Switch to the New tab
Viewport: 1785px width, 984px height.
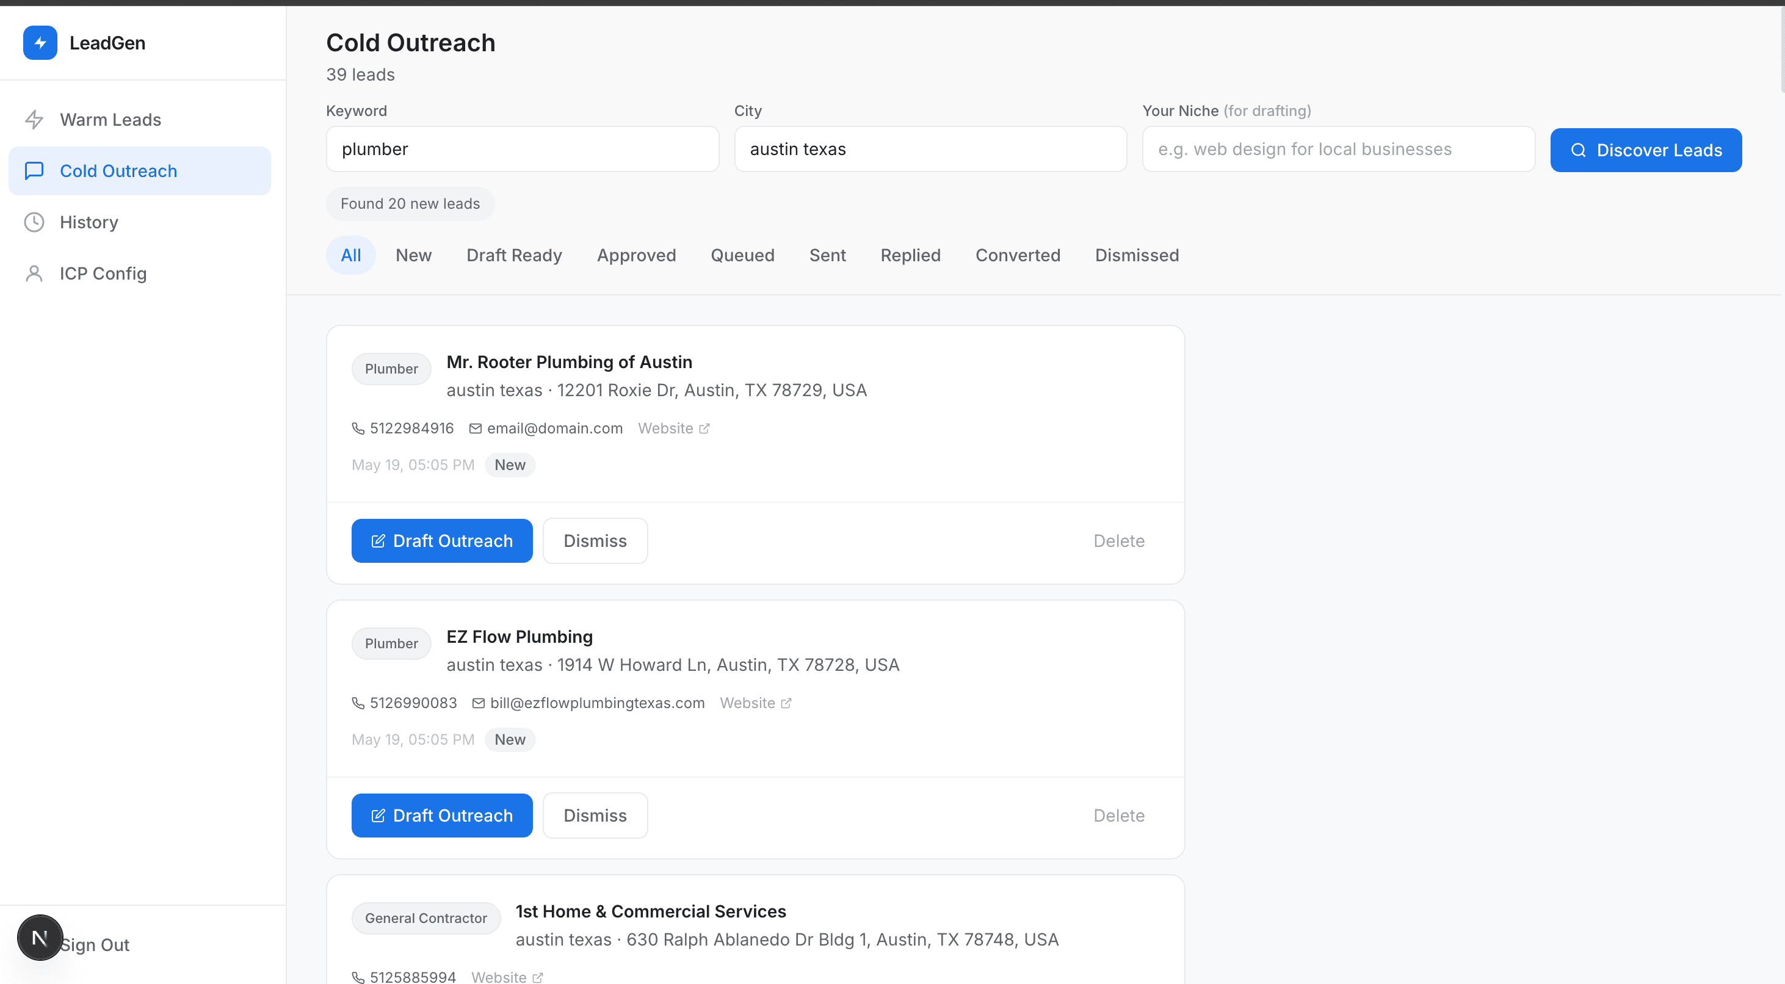tap(414, 255)
